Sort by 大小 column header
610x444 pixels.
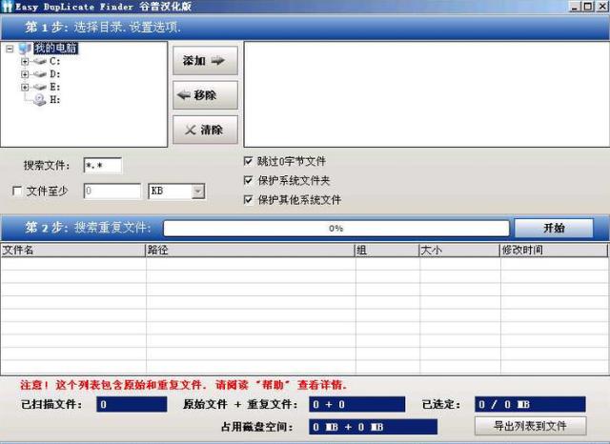click(459, 250)
